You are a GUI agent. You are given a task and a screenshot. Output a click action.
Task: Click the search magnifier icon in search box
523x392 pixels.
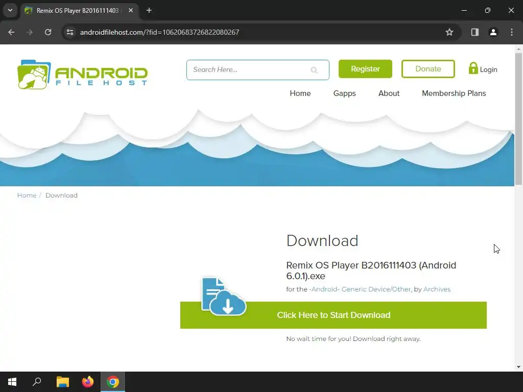tap(314, 70)
